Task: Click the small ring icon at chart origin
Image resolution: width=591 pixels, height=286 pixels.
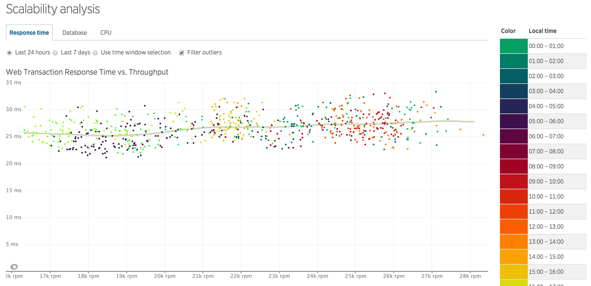Action: pyautogui.click(x=14, y=267)
